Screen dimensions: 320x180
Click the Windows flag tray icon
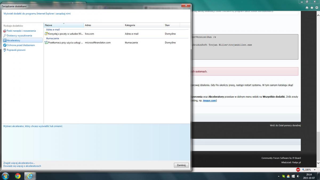(293, 176)
